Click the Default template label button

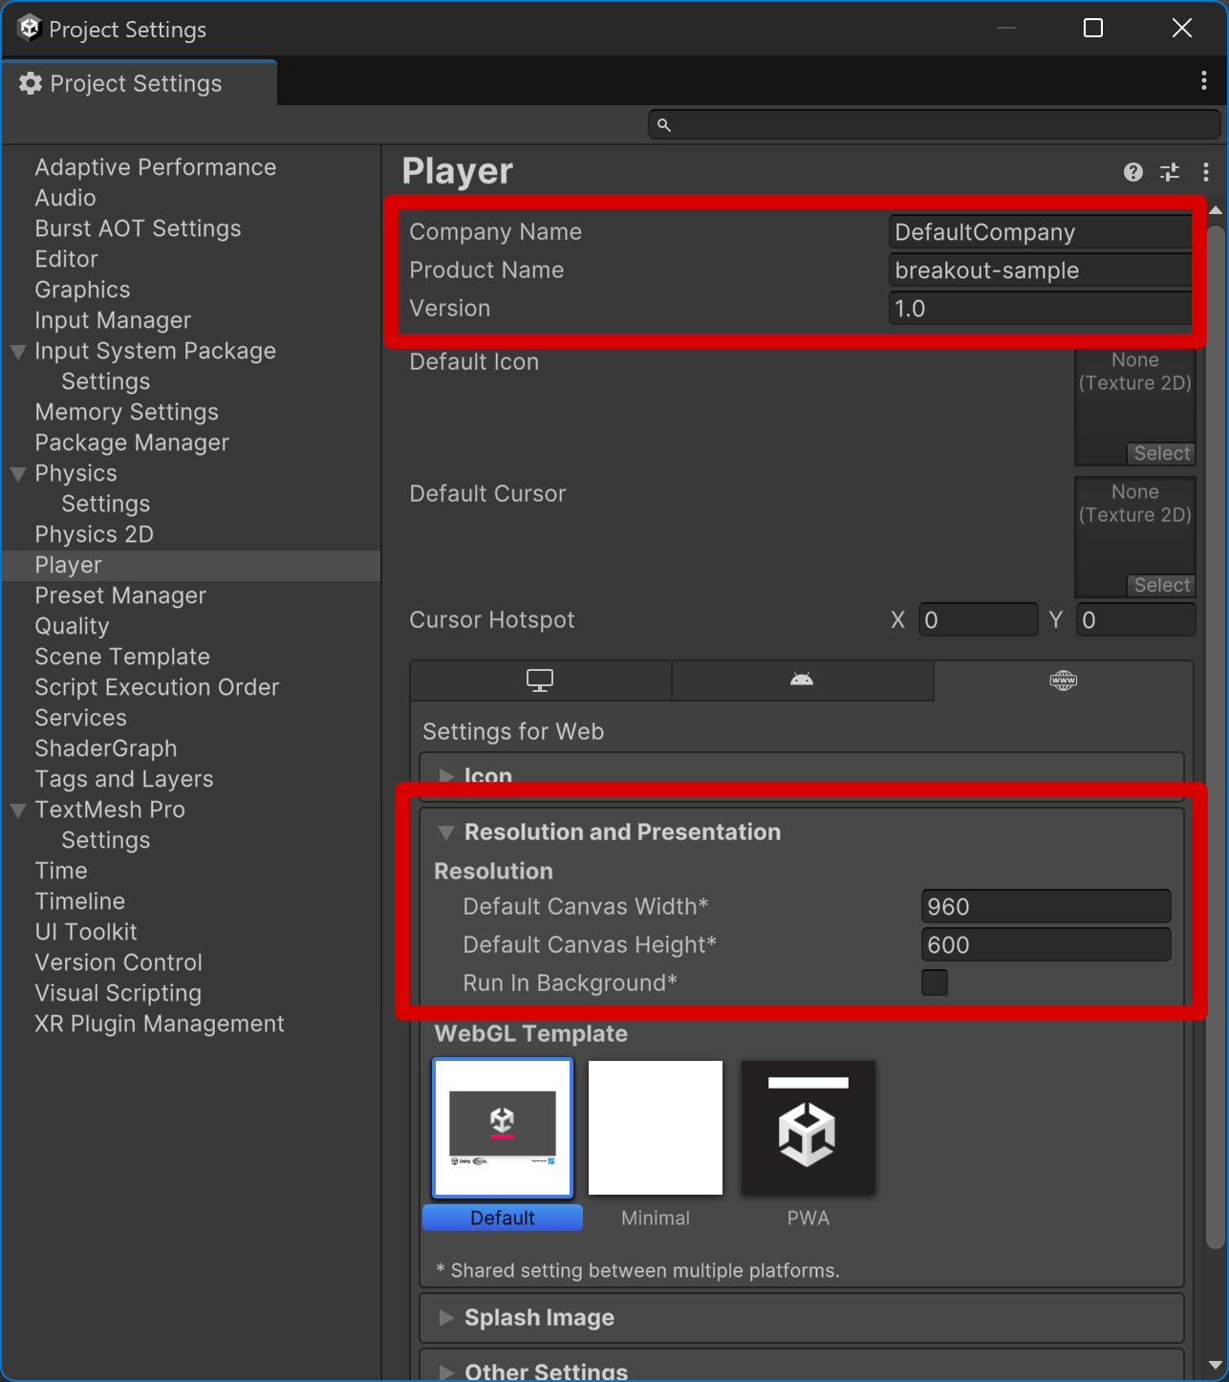(503, 1218)
